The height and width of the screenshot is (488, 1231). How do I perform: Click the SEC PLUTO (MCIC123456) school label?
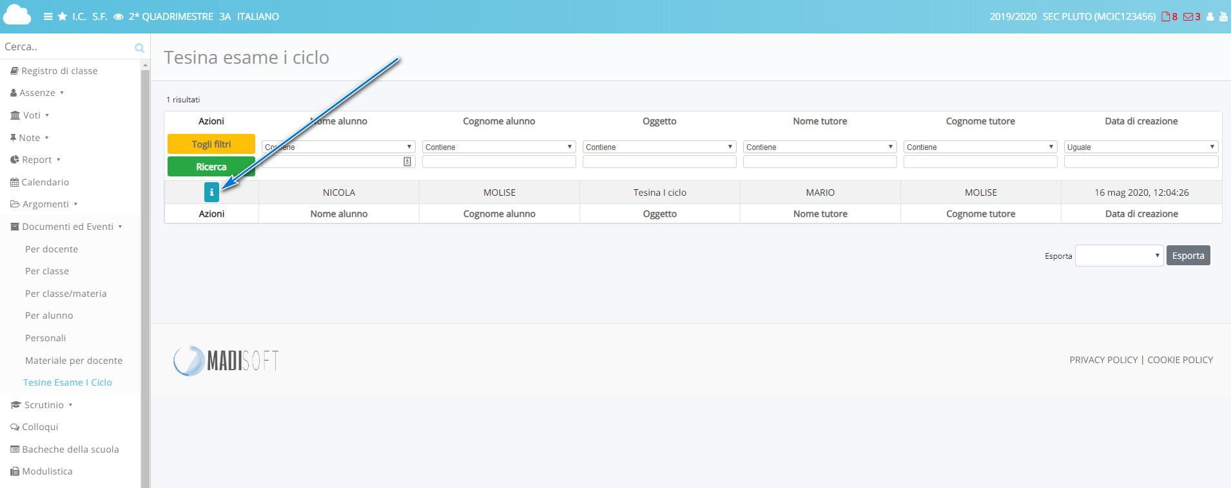pyautogui.click(x=1100, y=17)
